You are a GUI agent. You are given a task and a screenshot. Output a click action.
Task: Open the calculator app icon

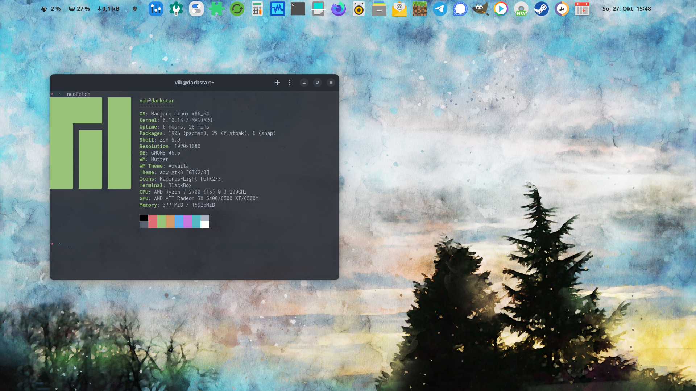point(257,9)
